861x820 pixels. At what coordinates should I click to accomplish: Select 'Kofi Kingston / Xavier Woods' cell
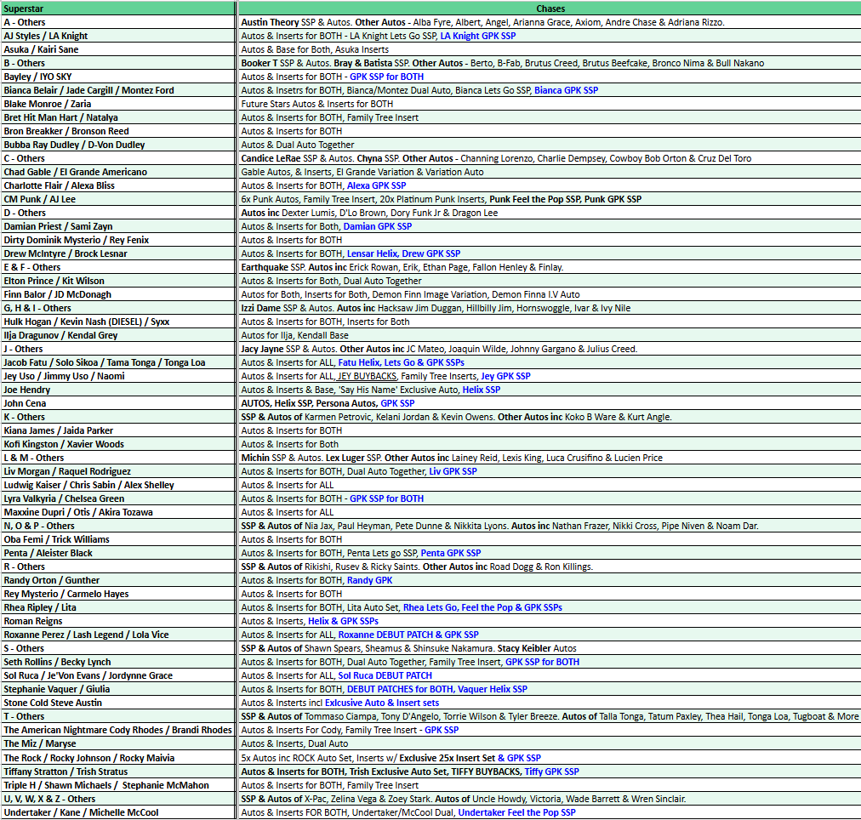[118, 444]
